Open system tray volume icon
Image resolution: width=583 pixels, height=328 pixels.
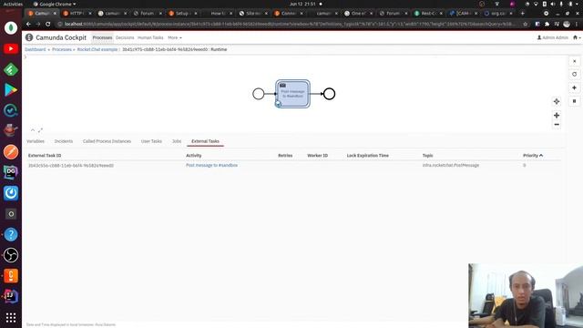(553, 4)
